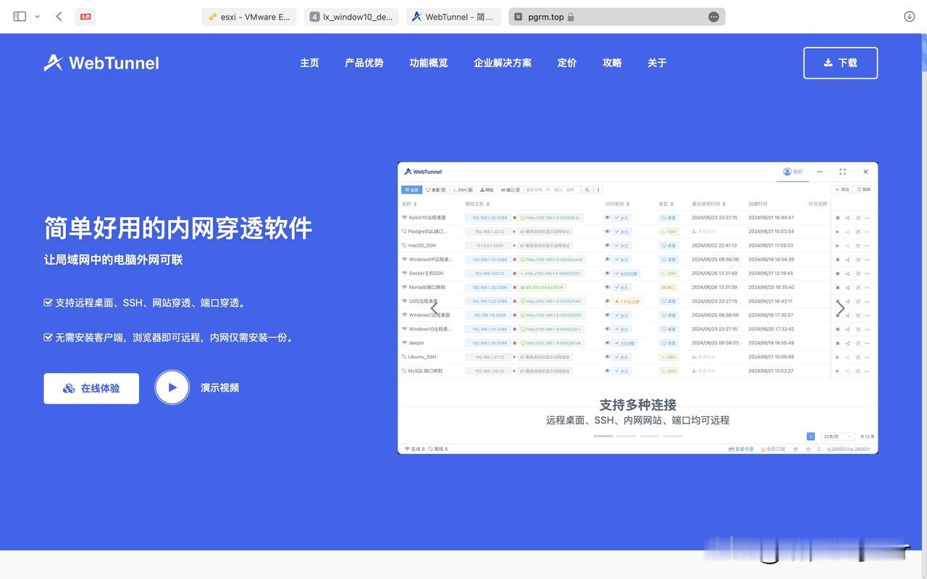Viewport: 927px width, 579px height.
Task: Select the third carousel indicator bar
Action: 649,436
